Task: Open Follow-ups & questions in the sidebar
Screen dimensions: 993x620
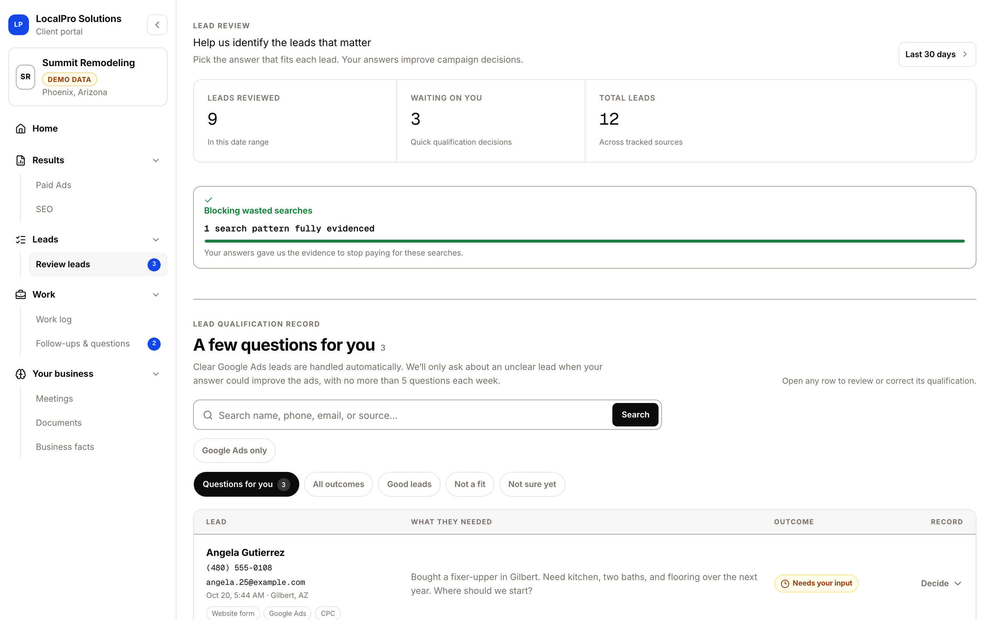Action: pos(98,344)
